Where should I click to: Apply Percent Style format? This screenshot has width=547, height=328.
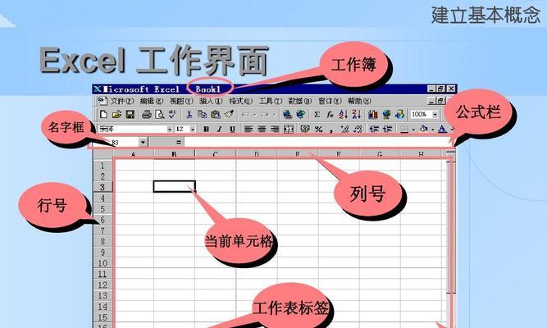[318, 129]
